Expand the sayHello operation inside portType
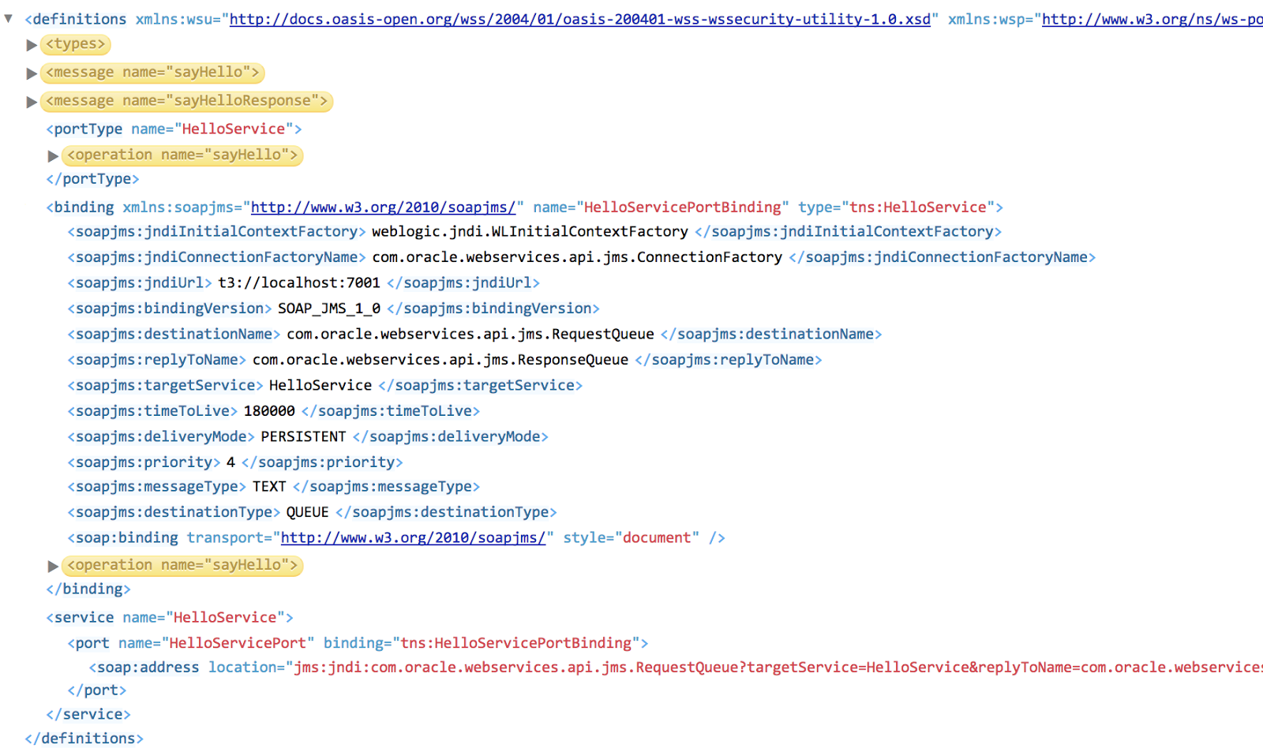This screenshot has width=1263, height=752. pos(53,155)
